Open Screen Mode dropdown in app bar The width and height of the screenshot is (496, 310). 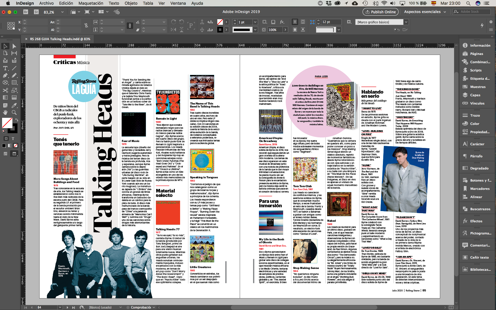pyautogui.click(x=89, y=12)
